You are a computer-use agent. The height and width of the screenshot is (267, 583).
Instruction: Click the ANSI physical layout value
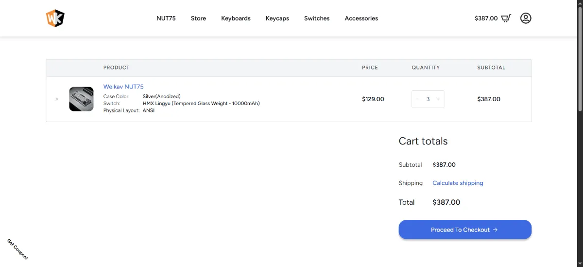[x=149, y=110]
